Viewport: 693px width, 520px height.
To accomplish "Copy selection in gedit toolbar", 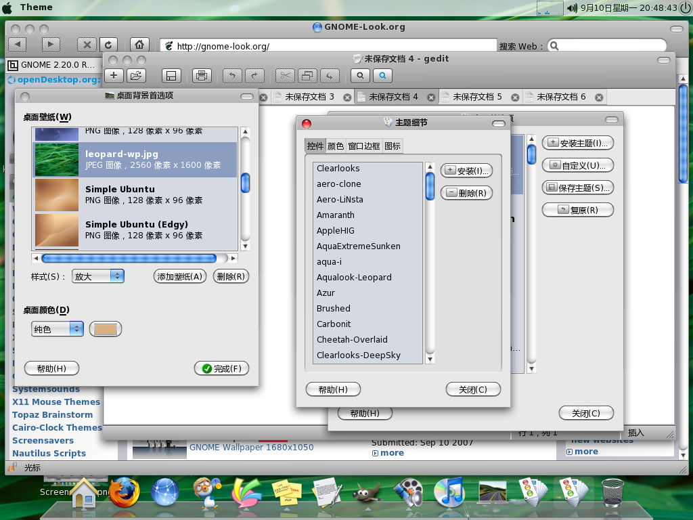I will coord(307,76).
